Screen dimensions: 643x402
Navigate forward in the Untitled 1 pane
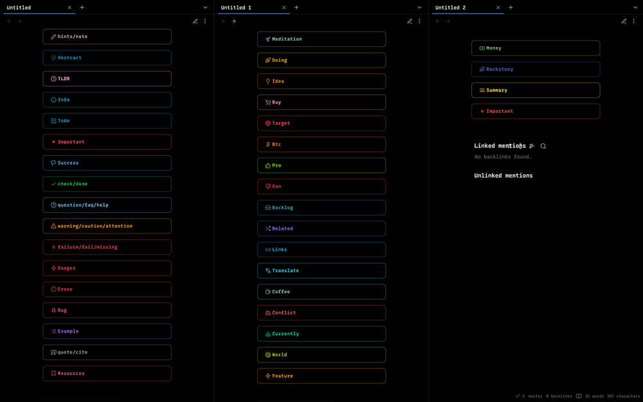(234, 21)
